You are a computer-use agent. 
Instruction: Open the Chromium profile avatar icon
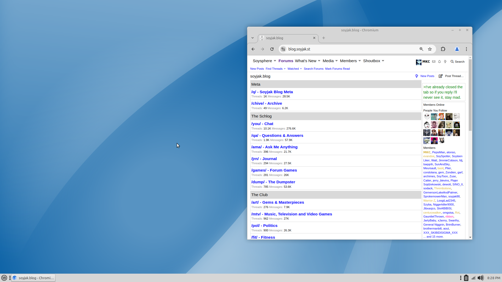pos(457,49)
